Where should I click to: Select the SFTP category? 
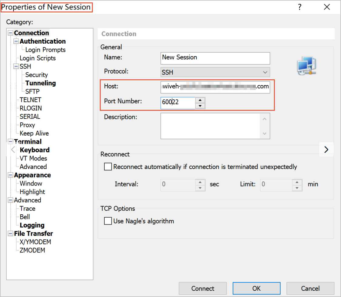(32, 91)
